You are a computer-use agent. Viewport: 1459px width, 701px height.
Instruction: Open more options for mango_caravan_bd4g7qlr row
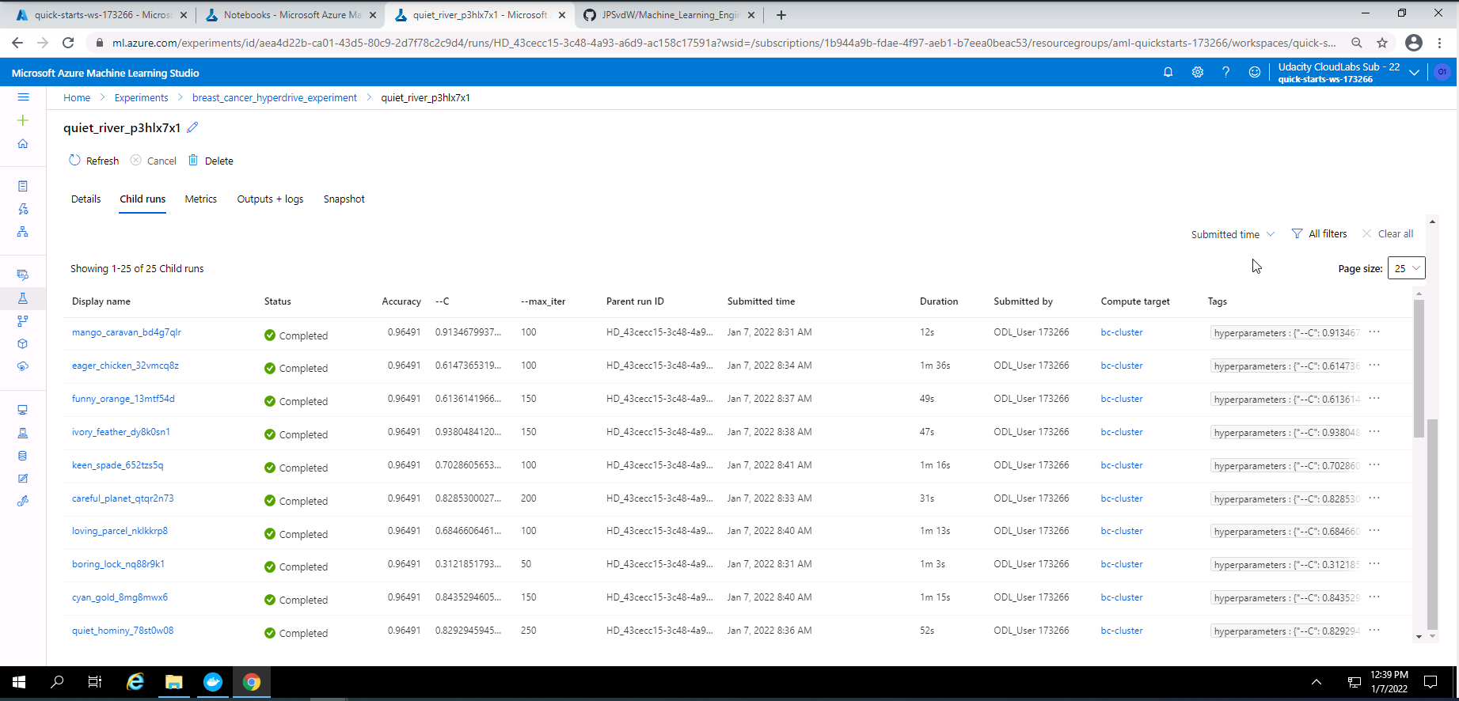[x=1374, y=332]
